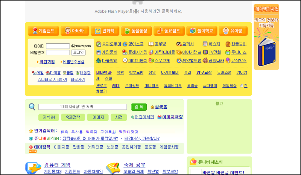Open the 유아방 menu tab
Screen dimensions: 301x175
[x=233, y=31]
